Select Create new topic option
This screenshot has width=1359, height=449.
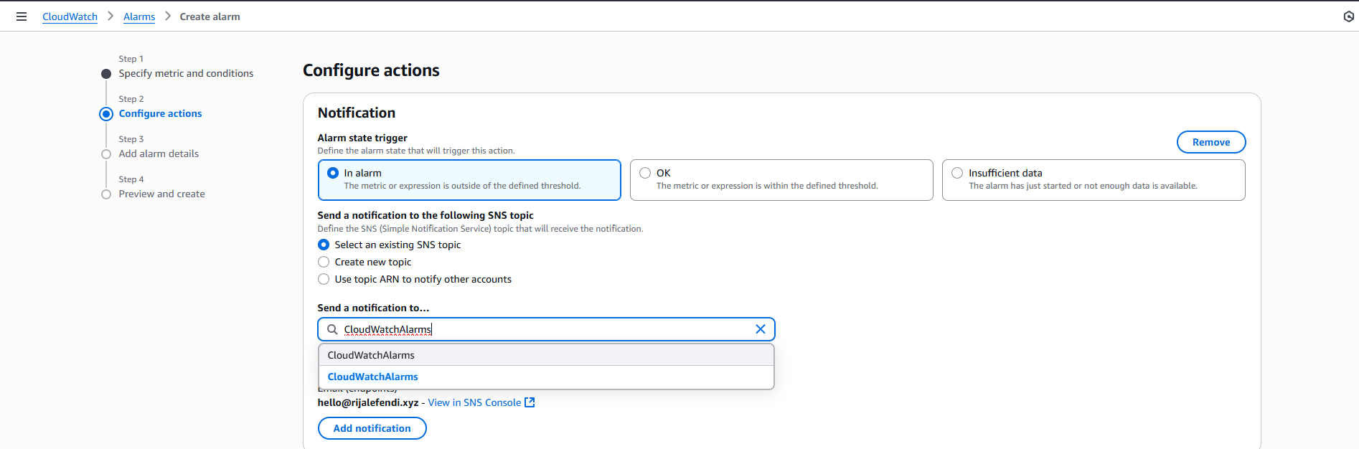pos(324,262)
